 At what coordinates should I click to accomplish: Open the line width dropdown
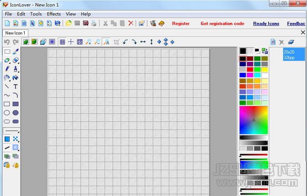tap(12, 130)
